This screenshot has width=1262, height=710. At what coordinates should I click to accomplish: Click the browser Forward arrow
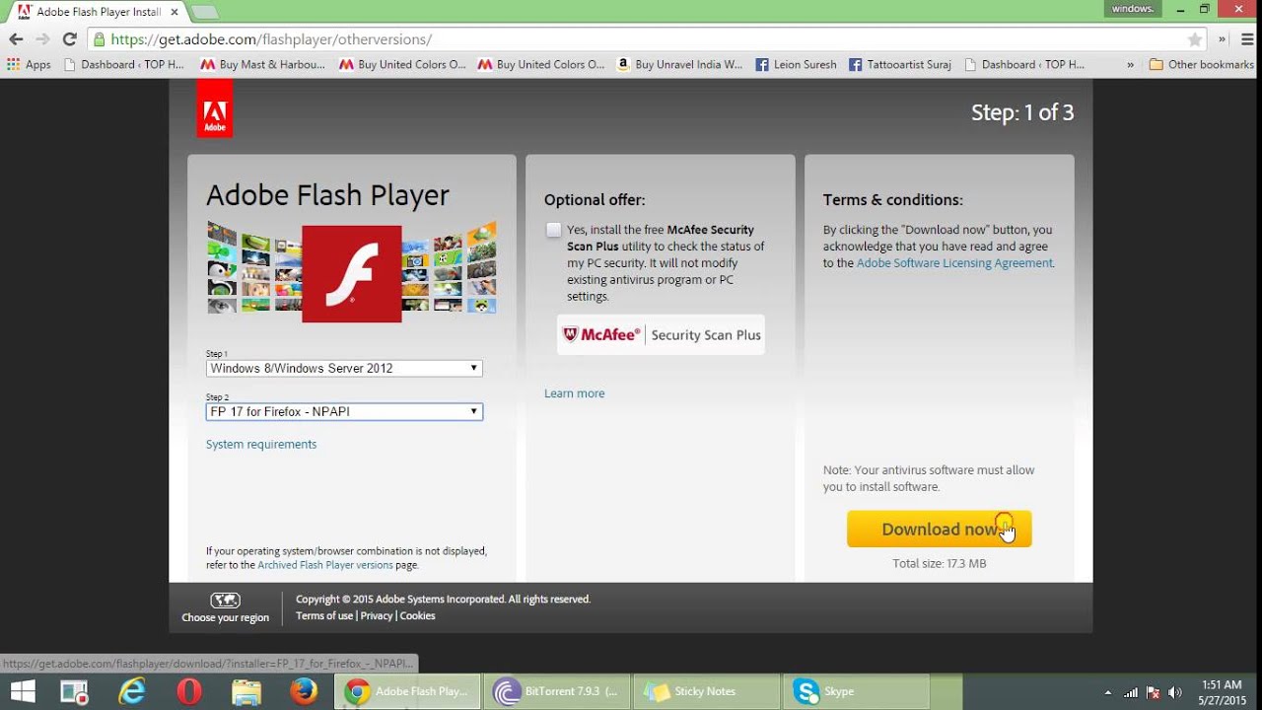pos(42,39)
